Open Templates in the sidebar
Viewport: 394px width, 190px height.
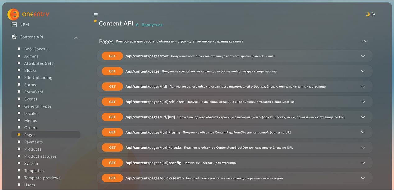click(34, 170)
